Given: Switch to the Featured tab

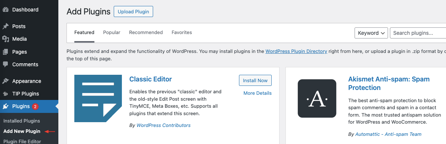Looking at the screenshot, I should tap(84, 33).
